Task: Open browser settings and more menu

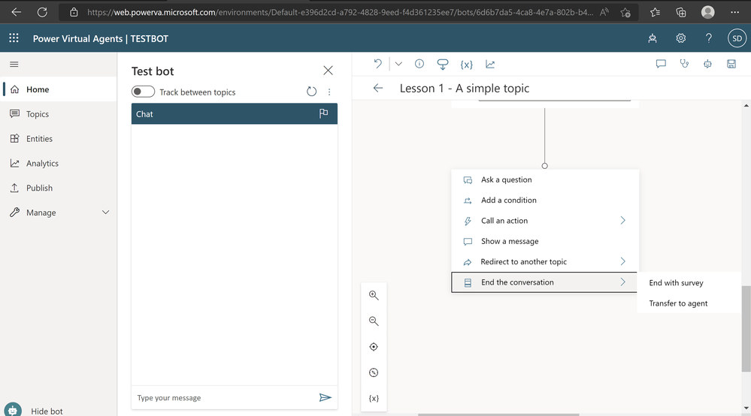Action: click(x=734, y=13)
